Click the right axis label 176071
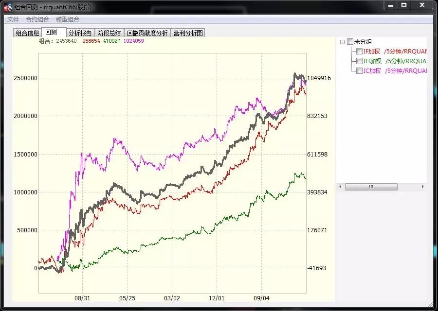Image resolution: width=438 pixels, height=311 pixels. point(317,230)
